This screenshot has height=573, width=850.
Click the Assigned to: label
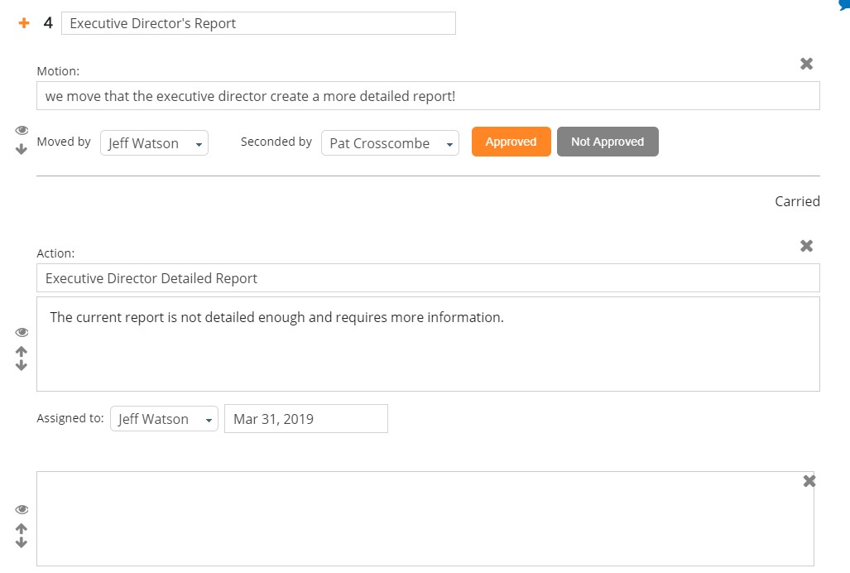click(70, 418)
